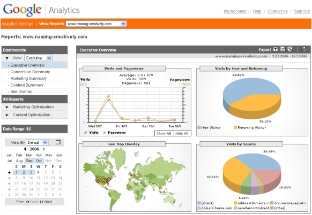Screen dimensions: 312x215
Task: Collapse the dashboards View triangle
Action: (x=7, y=58)
